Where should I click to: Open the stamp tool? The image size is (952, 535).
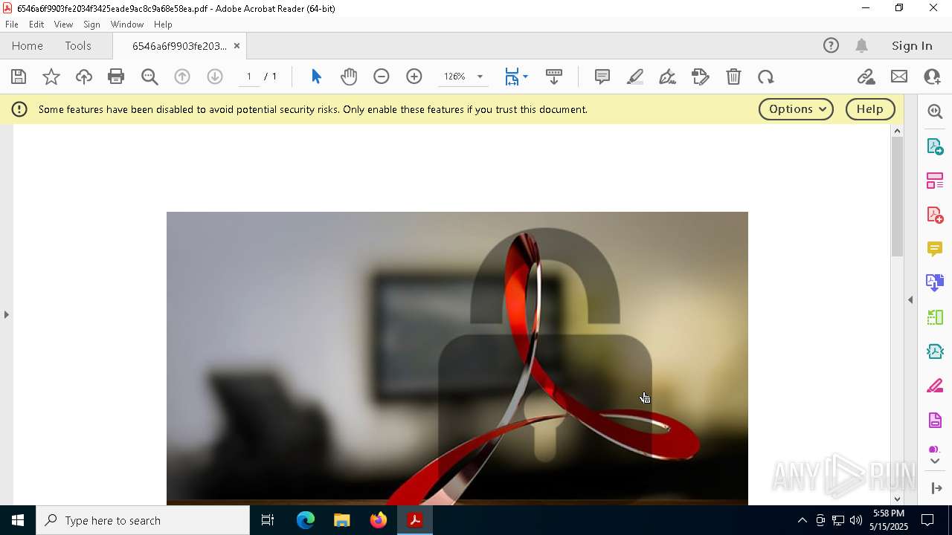click(701, 77)
